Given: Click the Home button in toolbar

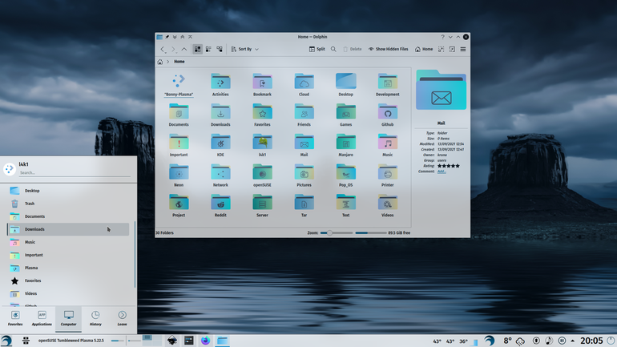Looking at the screenshot, I should pos(424,49).
